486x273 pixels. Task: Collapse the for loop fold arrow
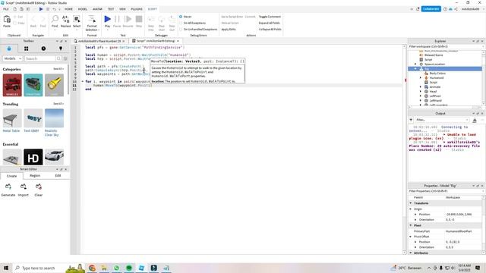point(83,81)
